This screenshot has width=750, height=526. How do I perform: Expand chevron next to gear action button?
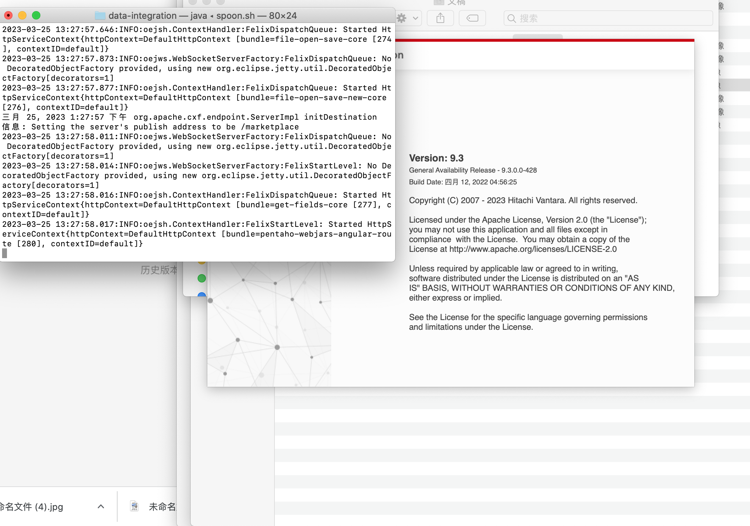point(415,18)
